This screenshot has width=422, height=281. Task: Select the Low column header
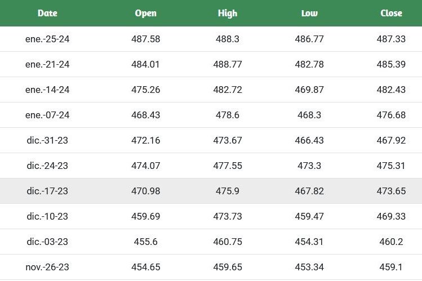(x=309, y=13)
